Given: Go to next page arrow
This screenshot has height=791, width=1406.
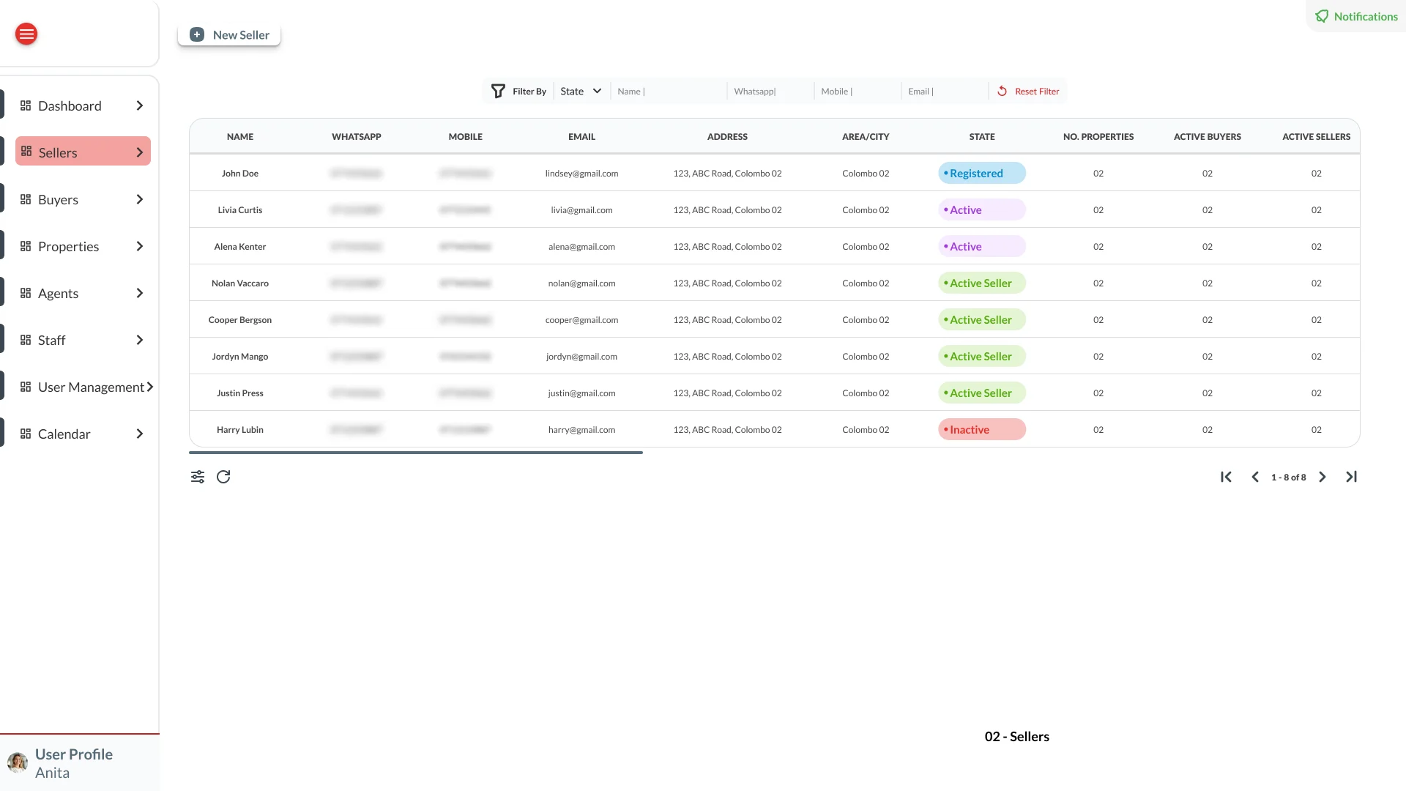Looking at the screenshot, I should [1323, 477].
